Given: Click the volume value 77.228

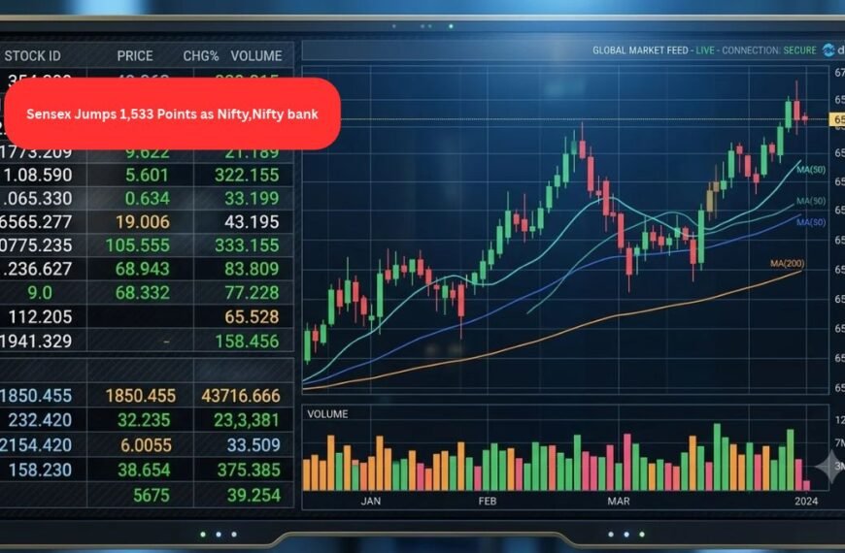Looking at the screenshot, I should 252,292.
